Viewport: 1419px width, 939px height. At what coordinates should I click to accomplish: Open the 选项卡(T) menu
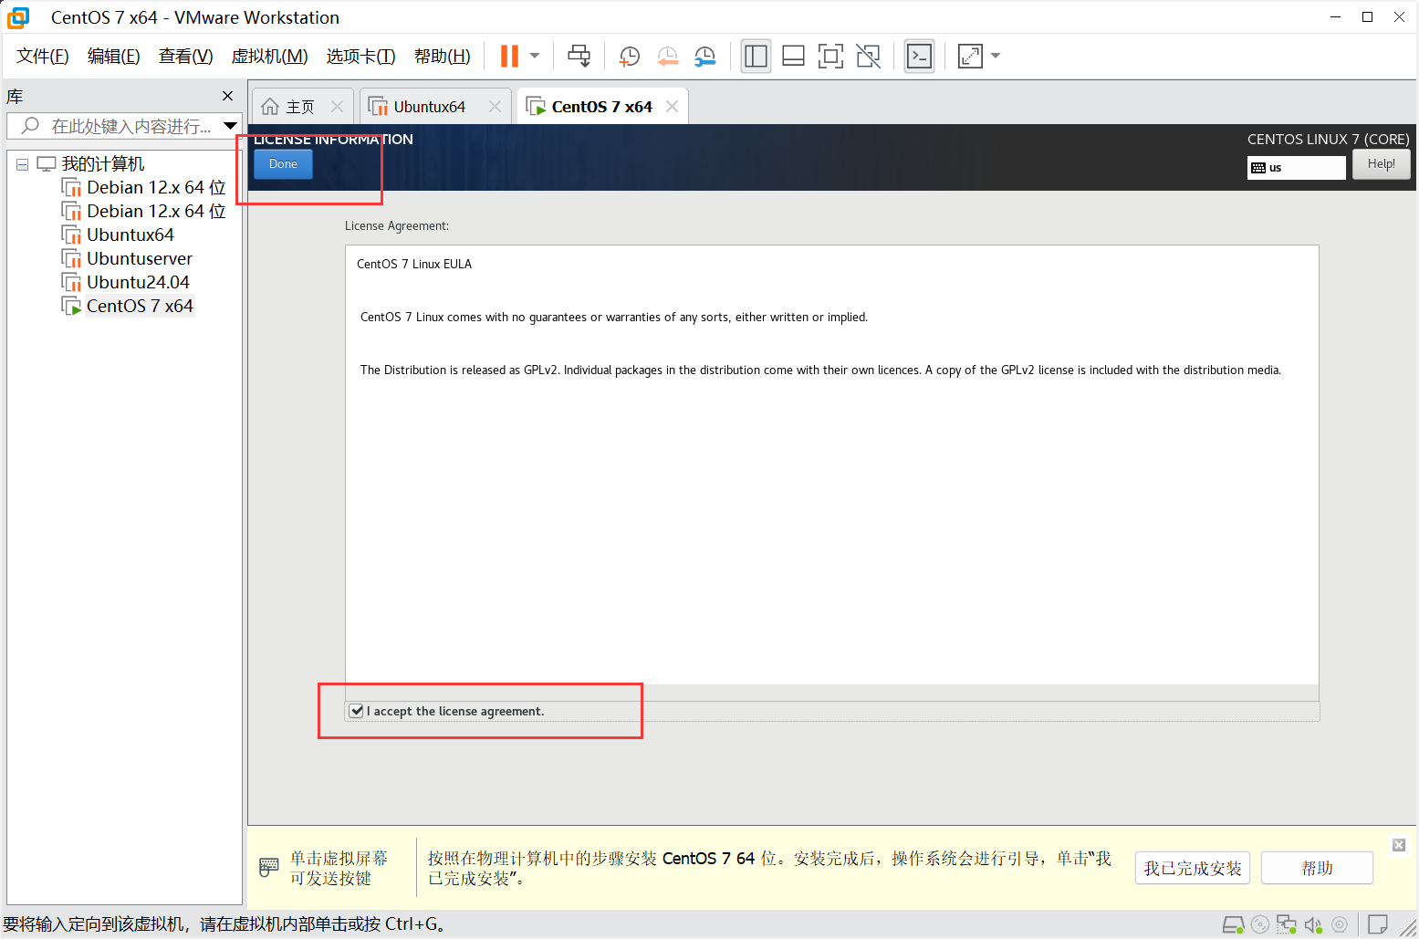click(x=361, y=57)
